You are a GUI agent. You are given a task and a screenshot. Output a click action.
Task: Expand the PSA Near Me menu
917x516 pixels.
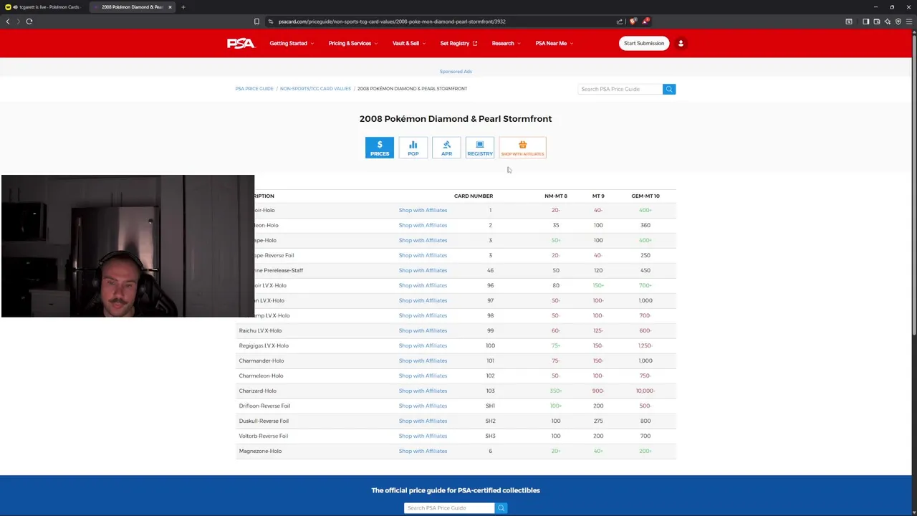click(554, 43)
